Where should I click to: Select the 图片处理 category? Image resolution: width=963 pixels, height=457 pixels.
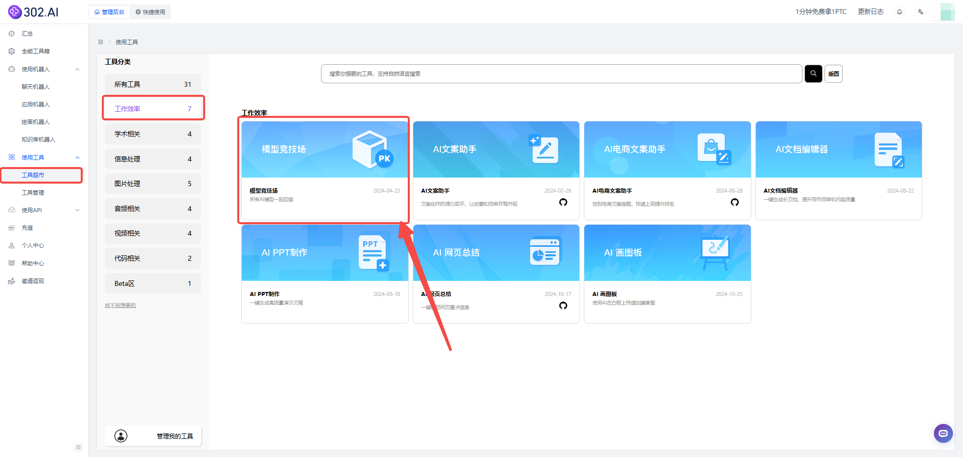(x=153, y=184)
